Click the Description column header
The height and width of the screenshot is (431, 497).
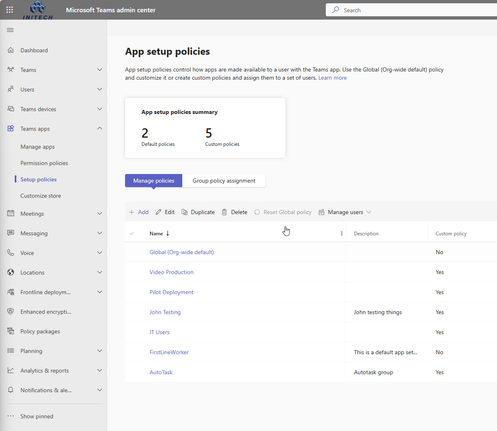pyautogui.click(x=366, y=234)
